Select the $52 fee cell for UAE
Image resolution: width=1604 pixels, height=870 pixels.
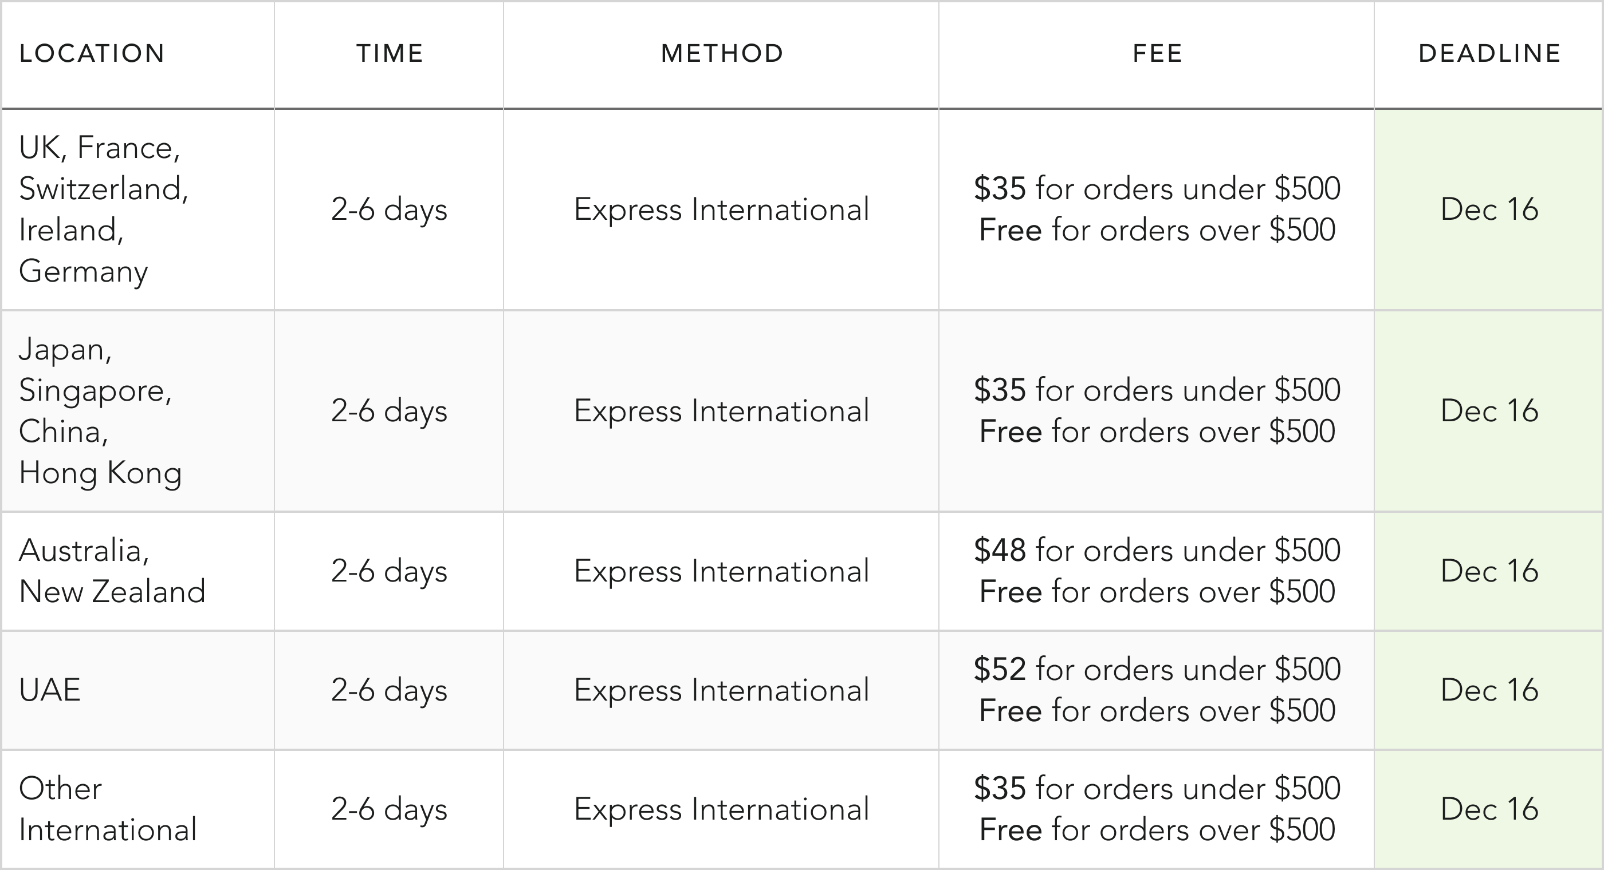click(x=1157, y=690)
